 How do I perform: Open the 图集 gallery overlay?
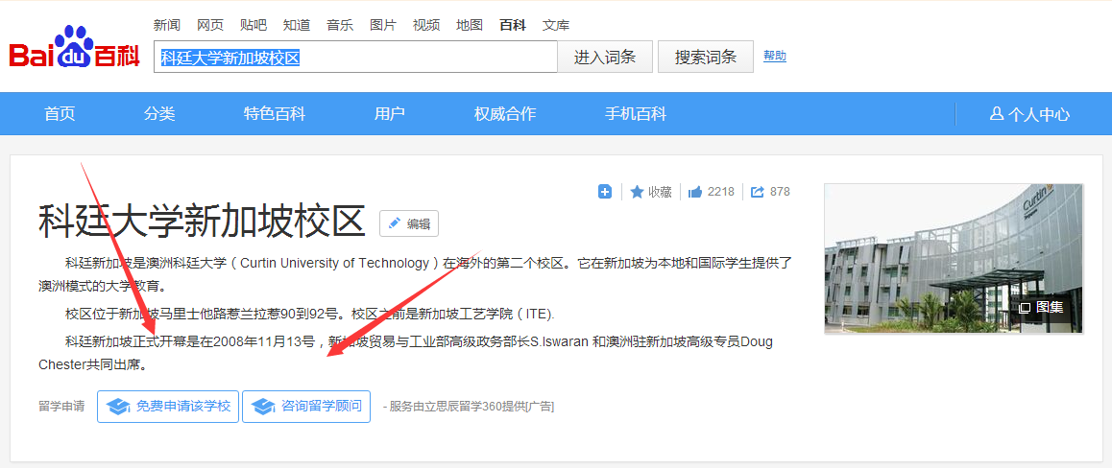[x=1042, y=307]
